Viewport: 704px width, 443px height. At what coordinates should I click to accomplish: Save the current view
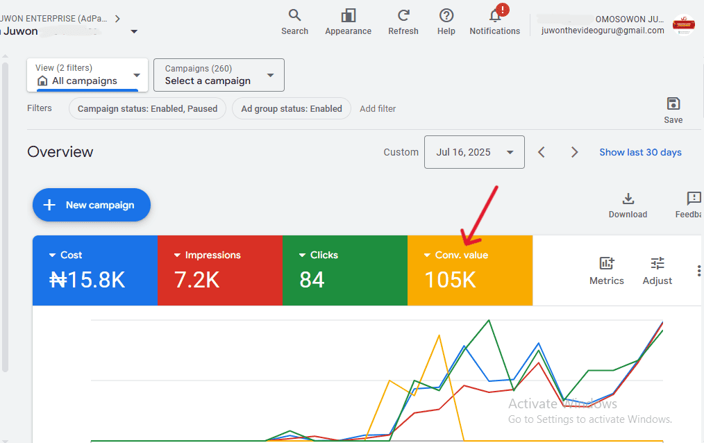[x=673, y=110]
